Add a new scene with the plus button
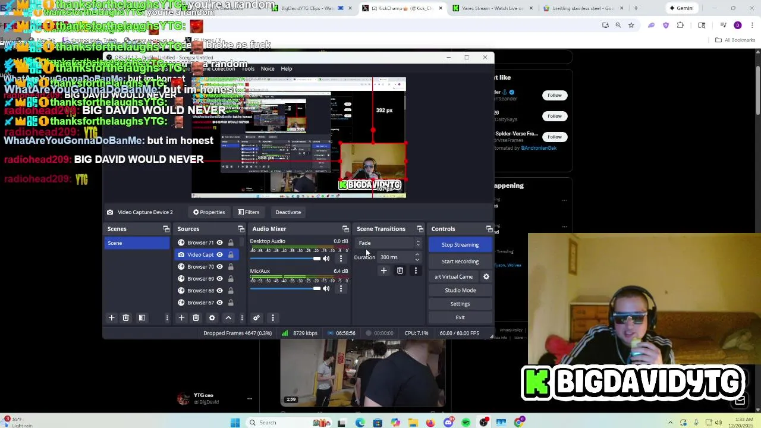 click(x=111, y=318)
